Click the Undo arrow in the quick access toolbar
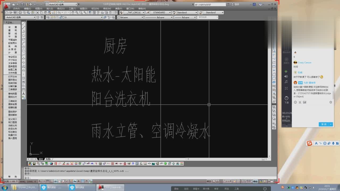This screenshot has height=191, width=340. click(35, 4)
